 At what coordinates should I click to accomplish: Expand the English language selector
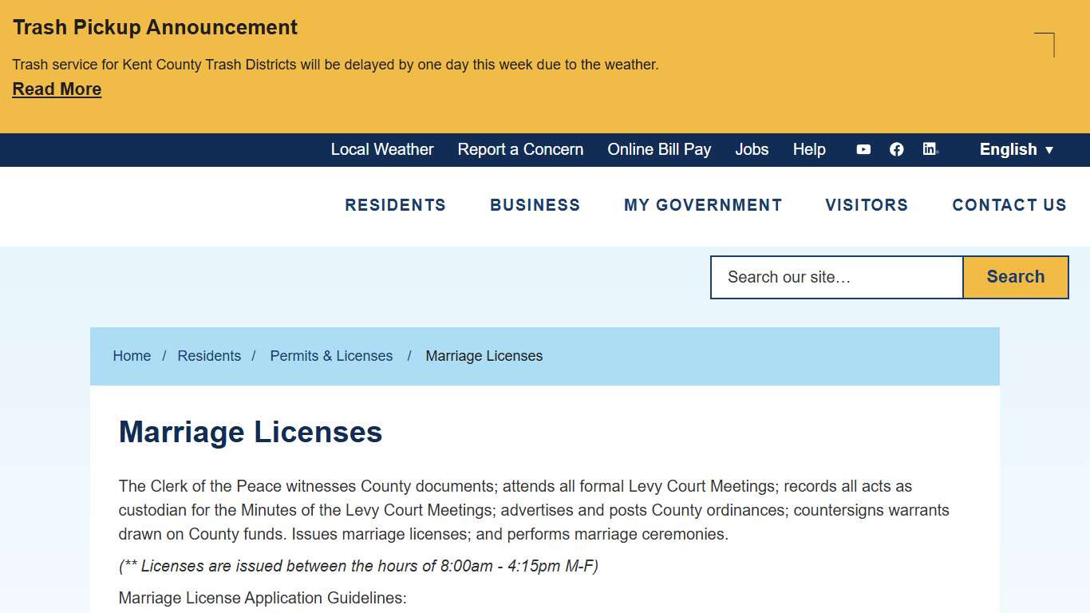coord(1016,149)
